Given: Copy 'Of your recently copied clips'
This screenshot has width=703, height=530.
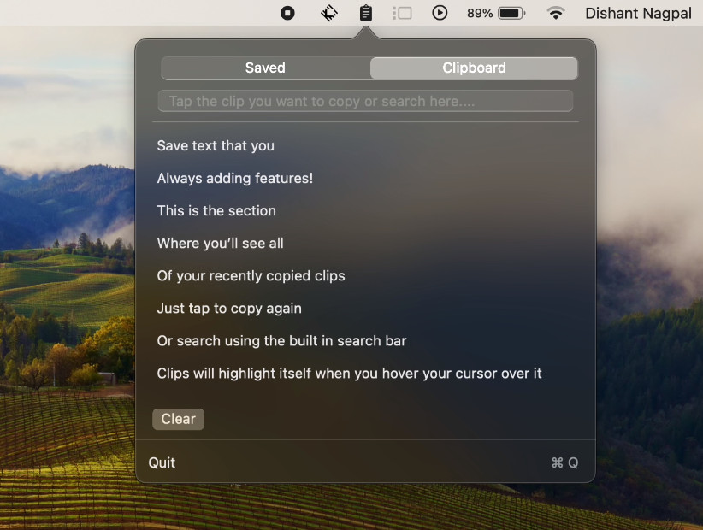Looking at the screenshot, I should click(x=251, y=276).
